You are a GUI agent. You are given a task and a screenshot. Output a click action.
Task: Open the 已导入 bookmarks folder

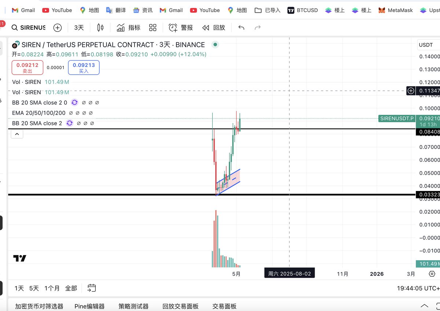coord(268,10)
